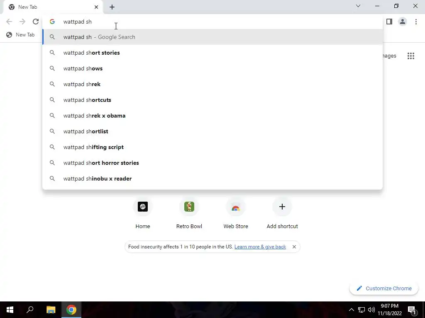Open File Explorer from taskbar
425x318 pixels.
pos(51,310)
